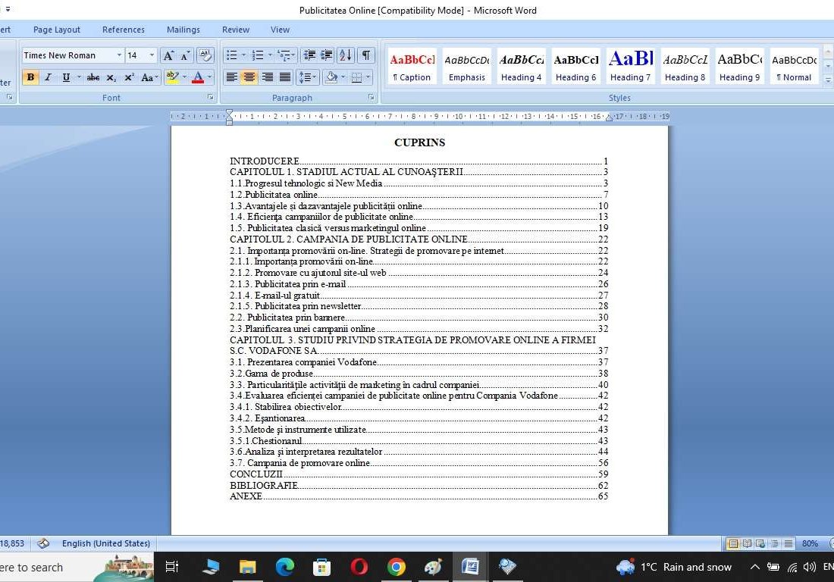Click the Clear Formatting icon
Viewport: 834px width, 582px height.
[x=205, y=55]
